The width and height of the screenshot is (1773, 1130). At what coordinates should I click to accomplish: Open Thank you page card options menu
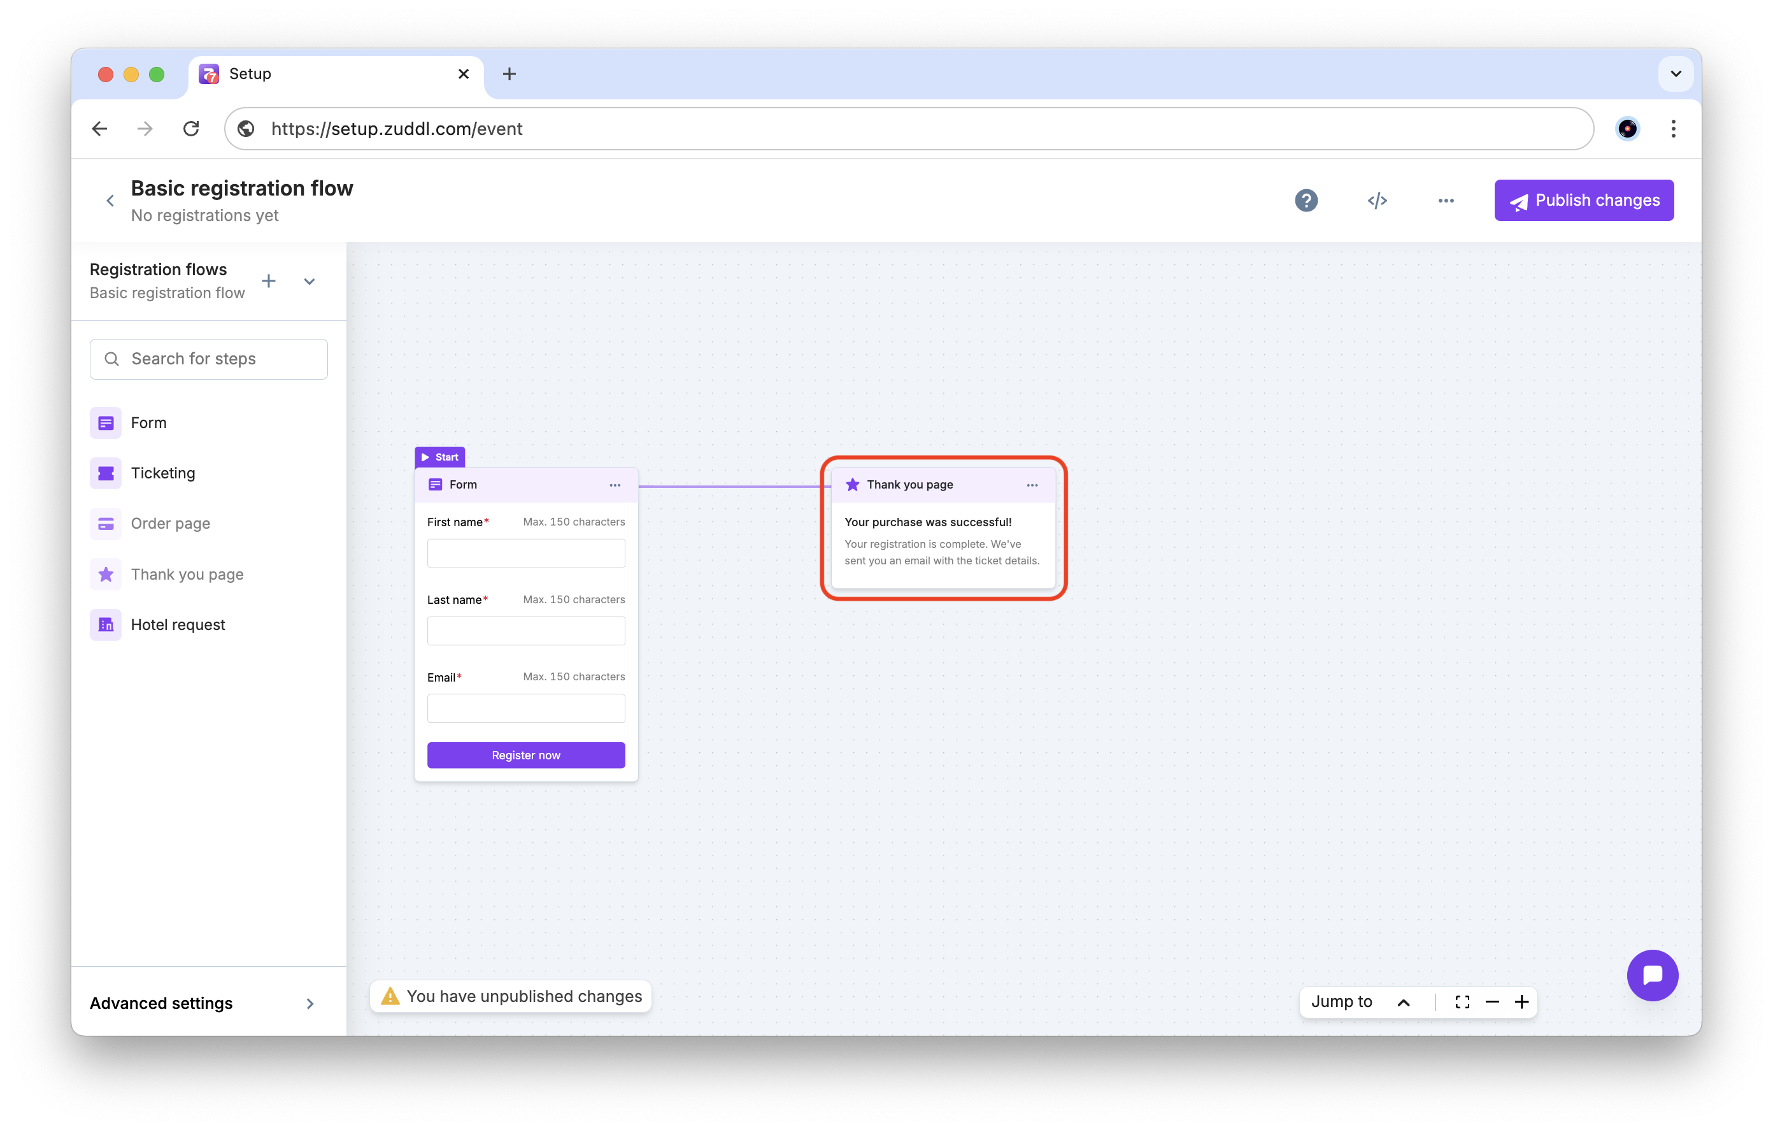(1032, 485)
